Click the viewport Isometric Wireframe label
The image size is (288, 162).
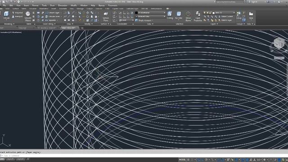(x=11, y=32)
